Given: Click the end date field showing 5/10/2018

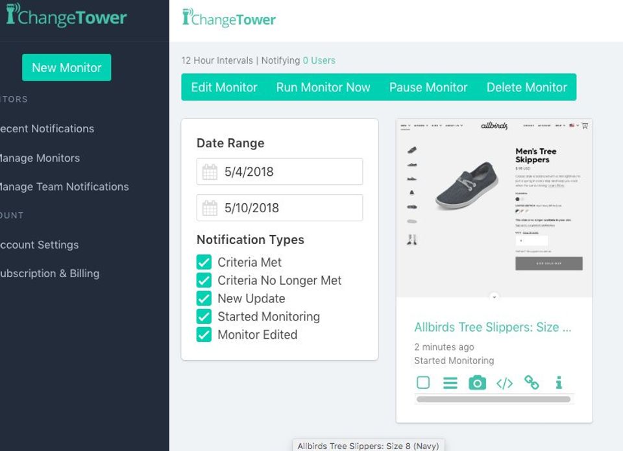Looking at the screenshot, I should point(280,208).
